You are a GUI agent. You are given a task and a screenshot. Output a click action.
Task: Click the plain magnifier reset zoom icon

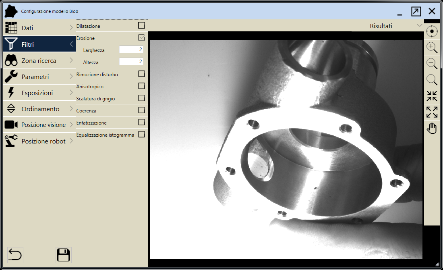click(x=431, y=80)
